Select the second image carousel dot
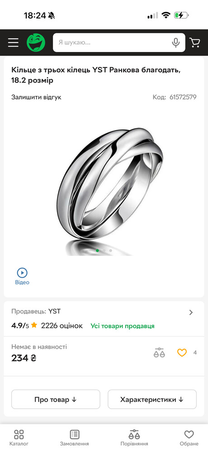208x452 pixels. [104, 250]
